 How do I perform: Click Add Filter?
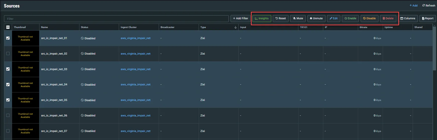[240, 18]
